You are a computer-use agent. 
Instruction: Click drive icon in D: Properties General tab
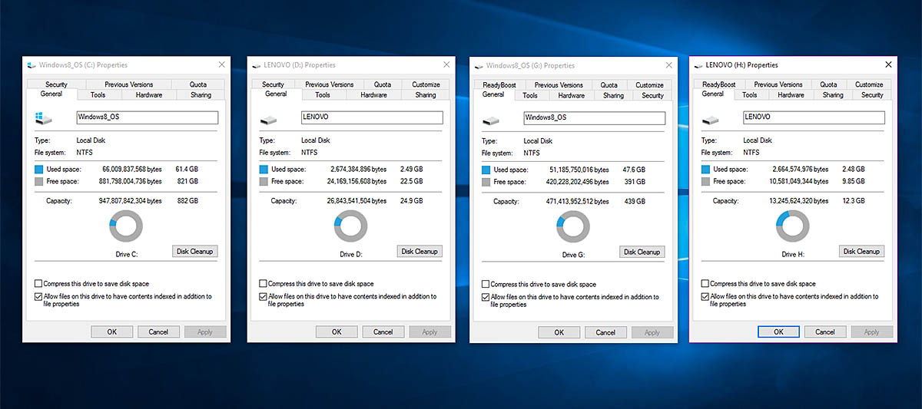[268, 119]
